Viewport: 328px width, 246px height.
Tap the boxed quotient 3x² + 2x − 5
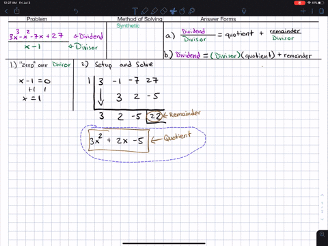tap(119, 141)
